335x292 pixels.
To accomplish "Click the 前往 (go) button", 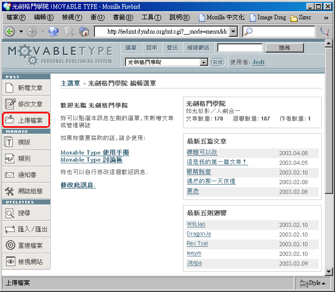I will tap(218, 62).
